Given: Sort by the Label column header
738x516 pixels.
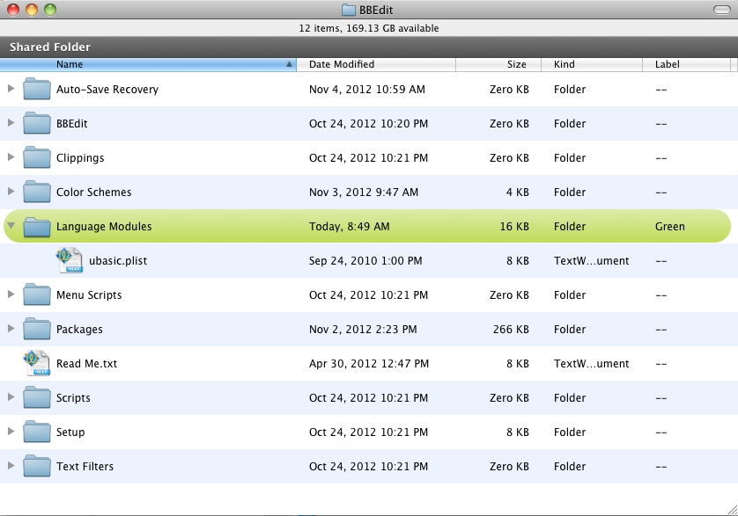Looking at the screenshot, I should click(x=687, y=64).
